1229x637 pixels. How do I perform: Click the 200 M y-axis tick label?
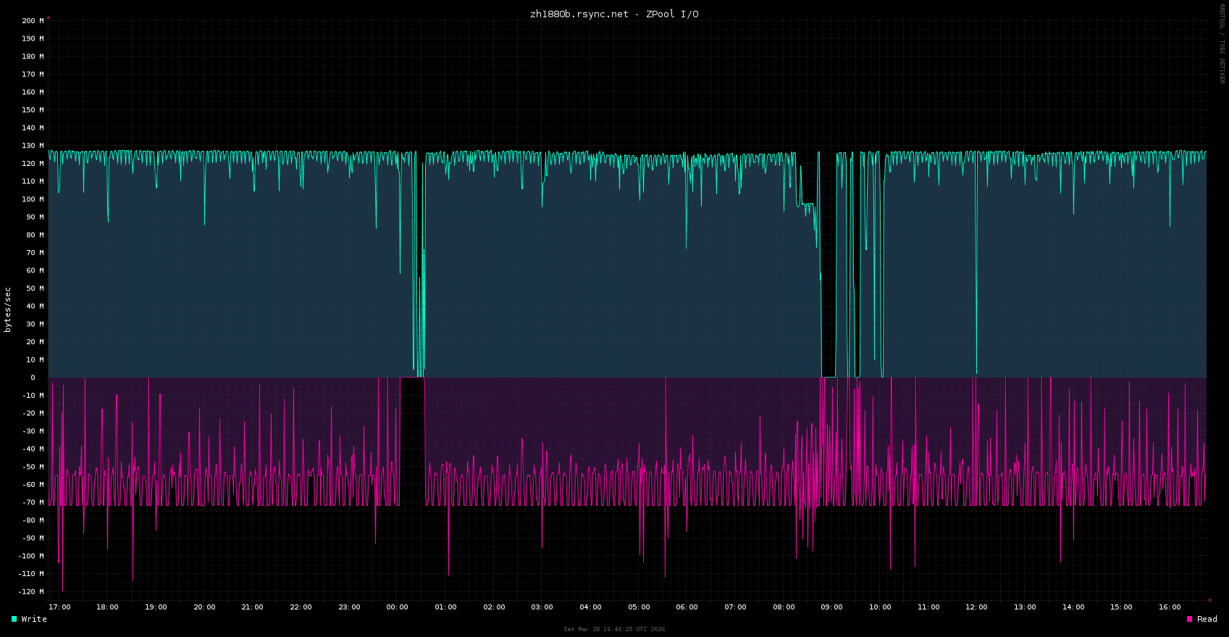[33, 21]
